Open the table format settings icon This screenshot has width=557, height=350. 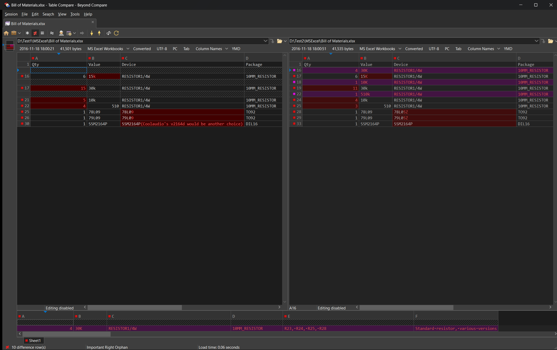pyautogui.click(x=69, y=33)
